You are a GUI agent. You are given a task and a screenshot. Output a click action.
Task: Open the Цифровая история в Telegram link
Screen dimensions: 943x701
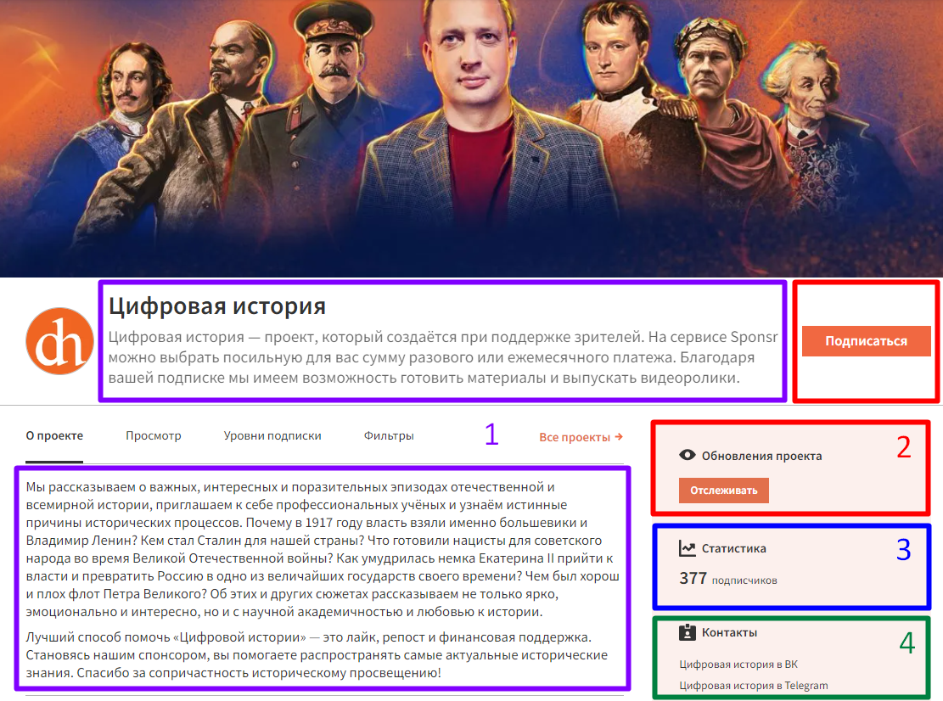click(754, 686)
